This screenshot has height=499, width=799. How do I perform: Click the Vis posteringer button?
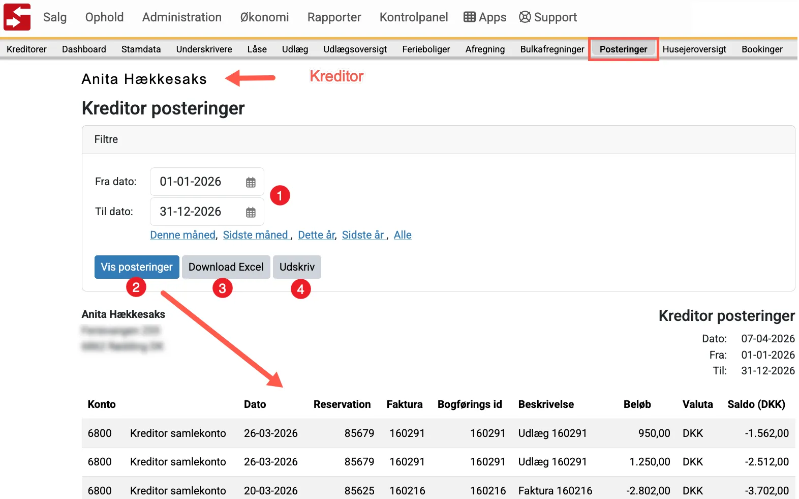(137, 267)
